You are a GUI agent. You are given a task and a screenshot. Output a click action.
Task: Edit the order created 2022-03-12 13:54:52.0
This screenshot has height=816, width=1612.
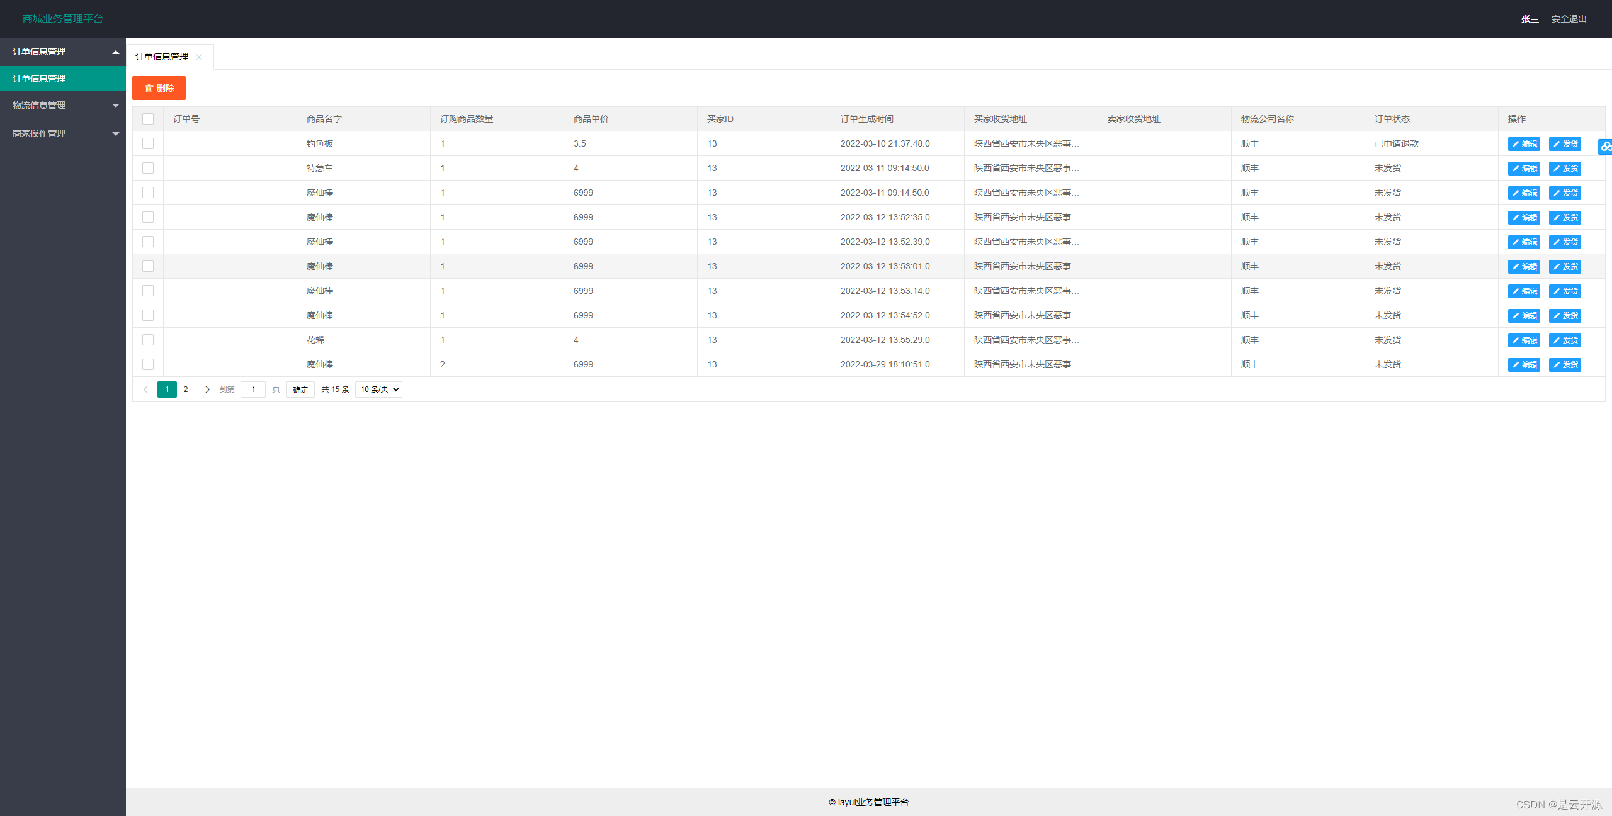click(1524, 316)
